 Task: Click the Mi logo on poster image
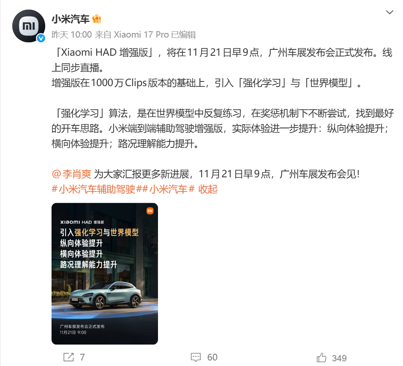[x=150, y=211]
